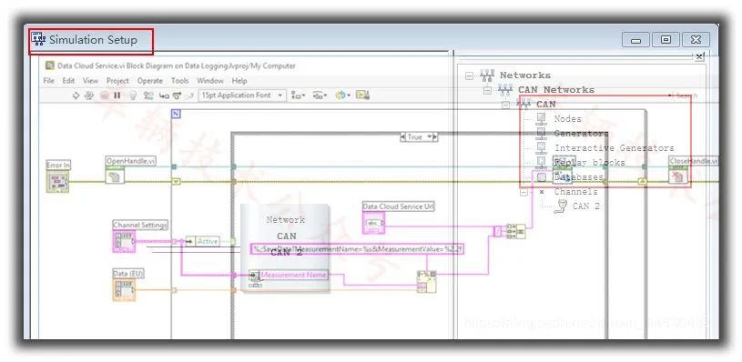Close the Simulation Setup tree pane

(699, 56)
